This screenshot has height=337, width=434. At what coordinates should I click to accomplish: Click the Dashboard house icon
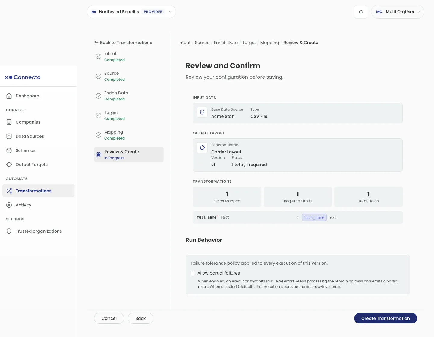[x=9, y=96]
